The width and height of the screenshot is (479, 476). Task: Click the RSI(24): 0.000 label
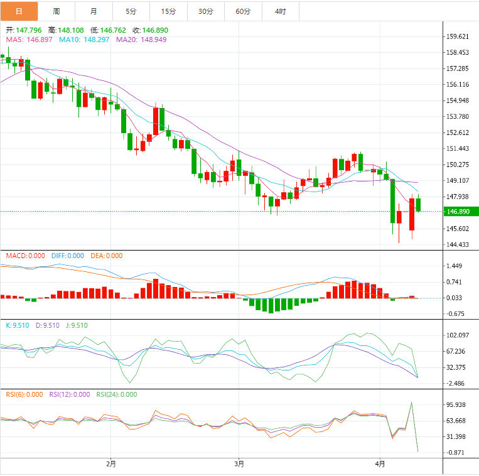(117, 394)
